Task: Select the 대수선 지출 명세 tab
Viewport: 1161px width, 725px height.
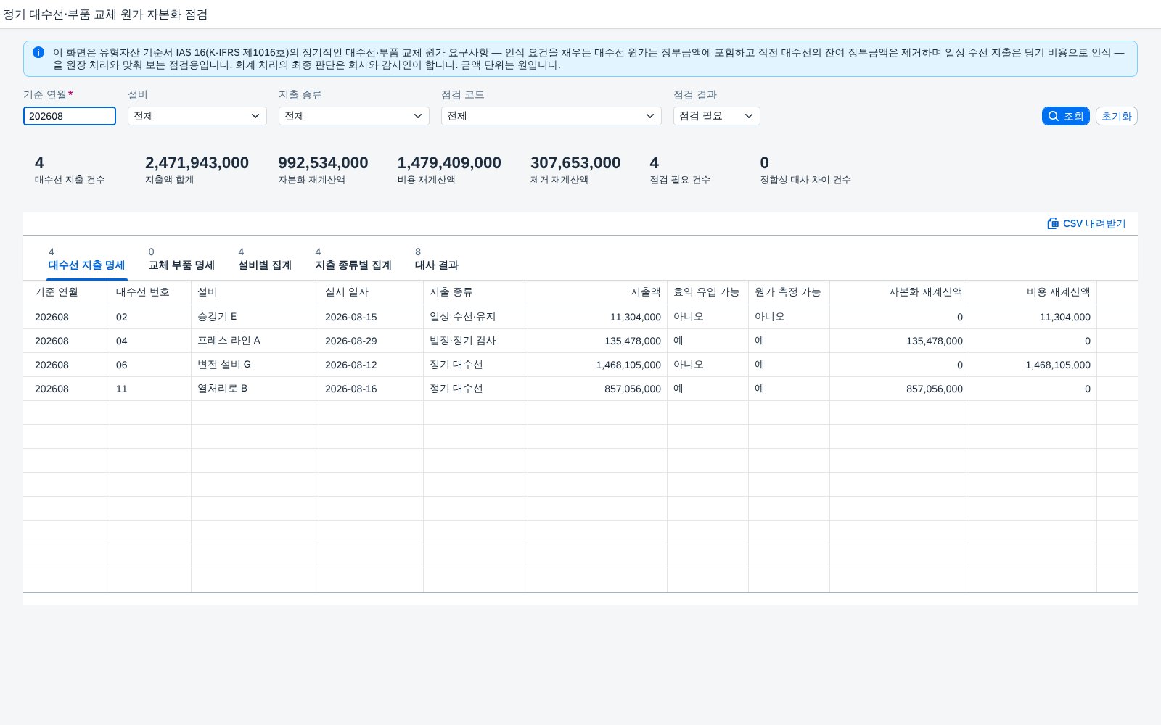Action: click(86, 259)
